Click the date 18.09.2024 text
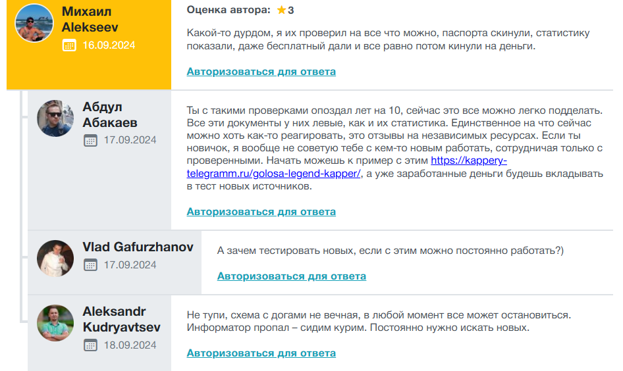 [130, 345]
